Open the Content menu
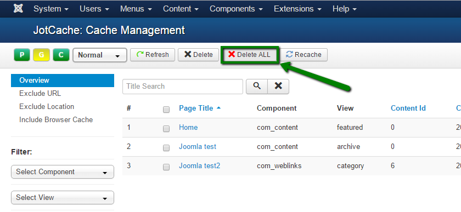Screen dimensions: 461x212 (181, 9)
